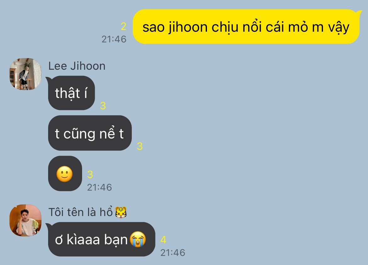
Task: Click the 21:46 timestamp by last message
Action: (x=173, y=252)
